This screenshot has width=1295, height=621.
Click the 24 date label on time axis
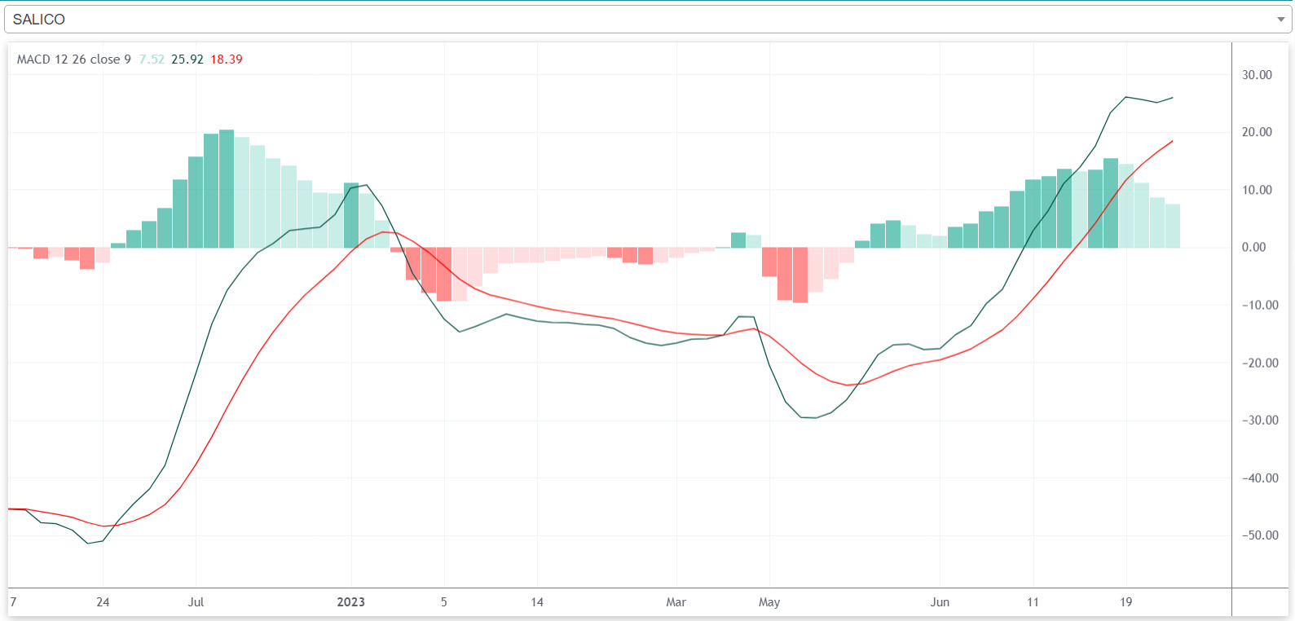click(x=103, y=602)
